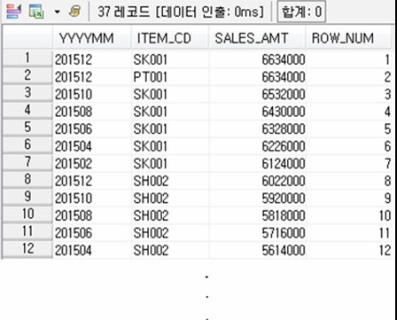Click SH002 cell in row 8

click(x=170, y=181)
